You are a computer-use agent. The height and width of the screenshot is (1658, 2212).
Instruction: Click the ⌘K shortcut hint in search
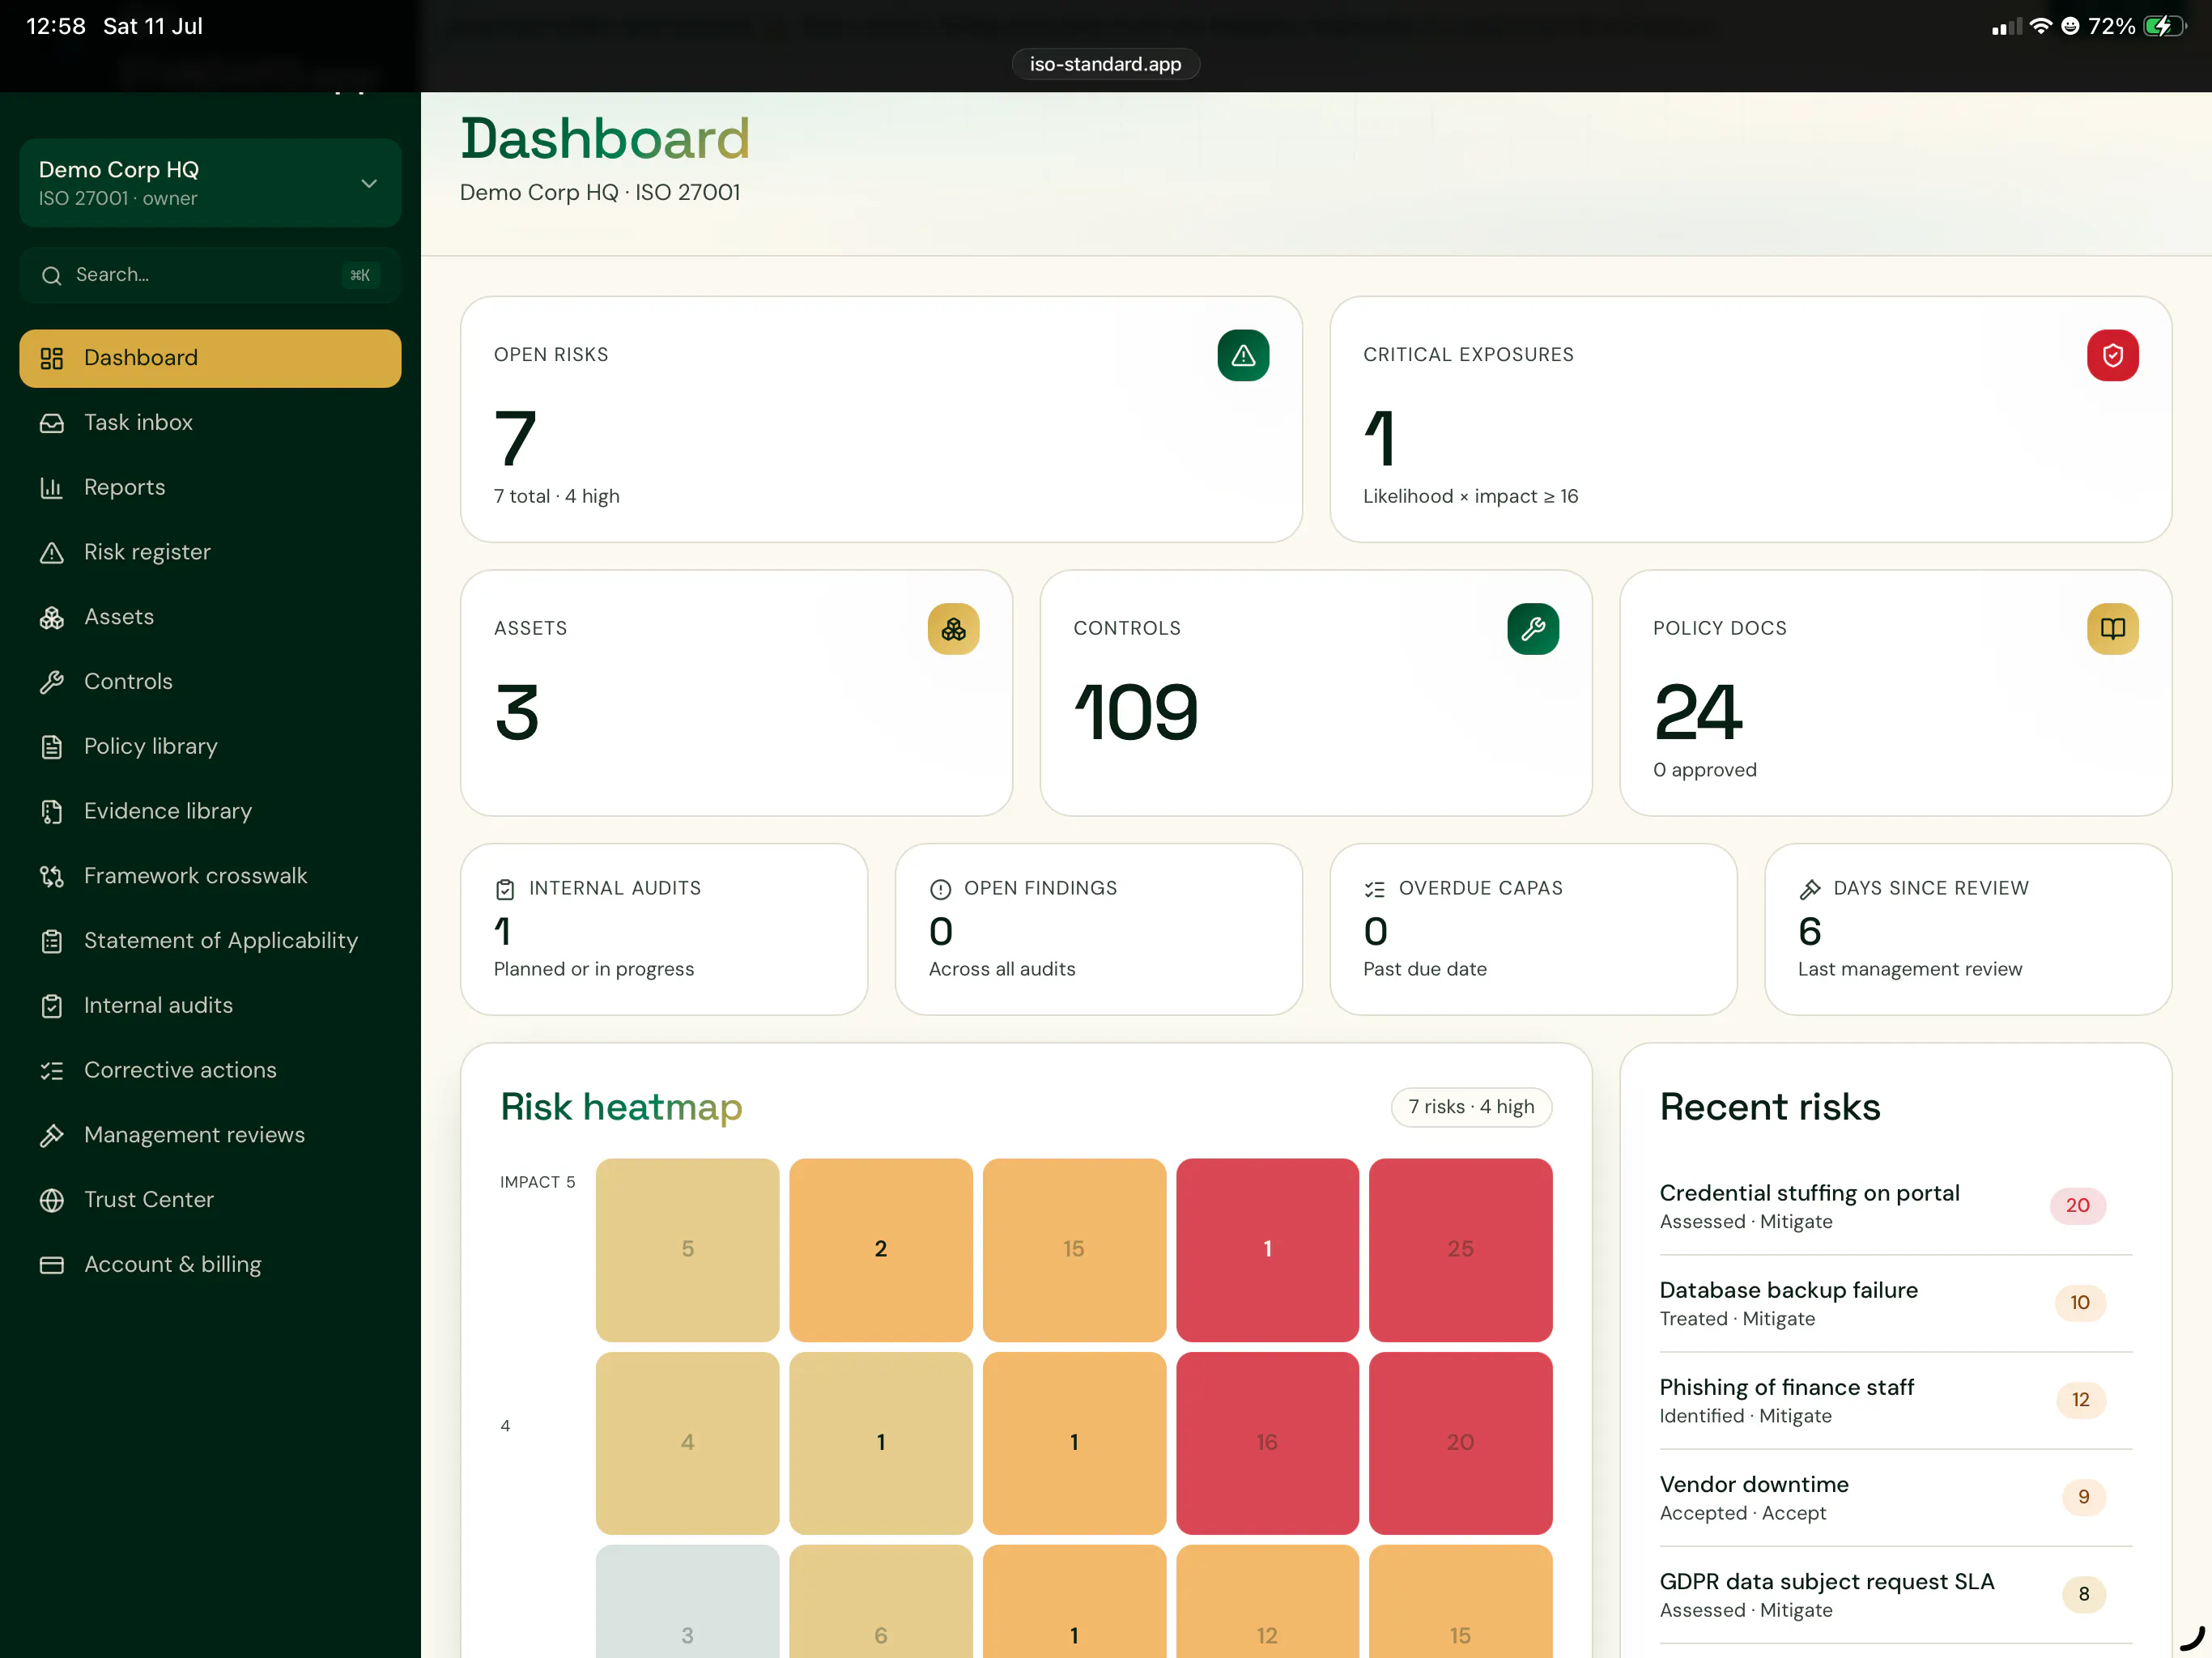point(360,275)
